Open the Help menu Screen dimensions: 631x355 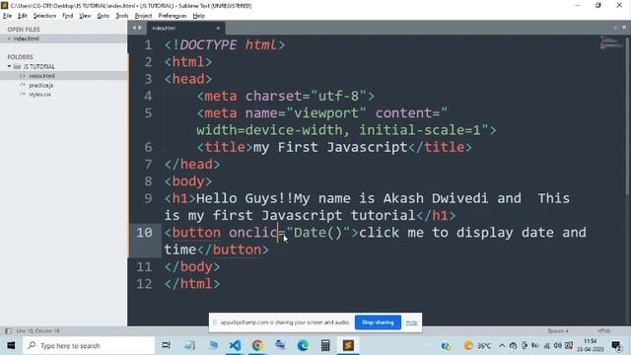coord(199,16)
